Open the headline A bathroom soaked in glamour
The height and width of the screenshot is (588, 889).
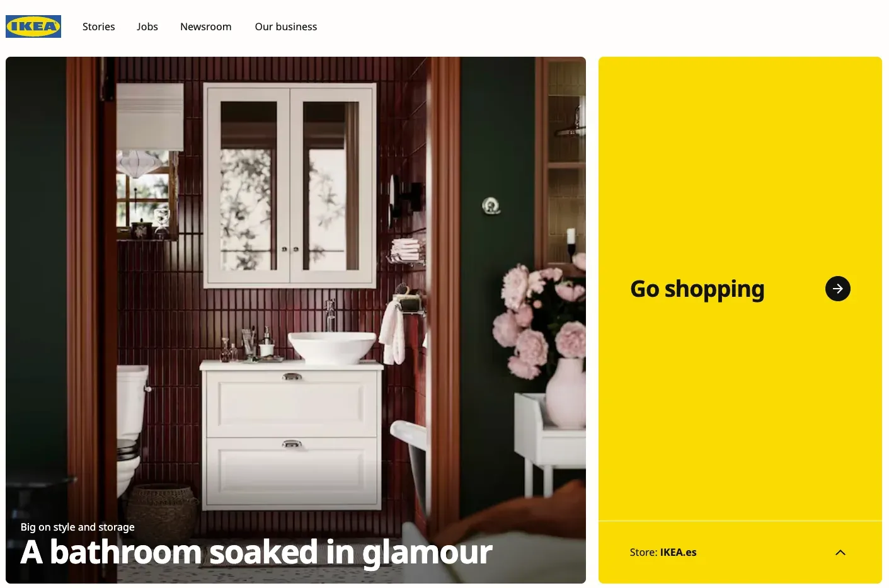click(256, 552)
